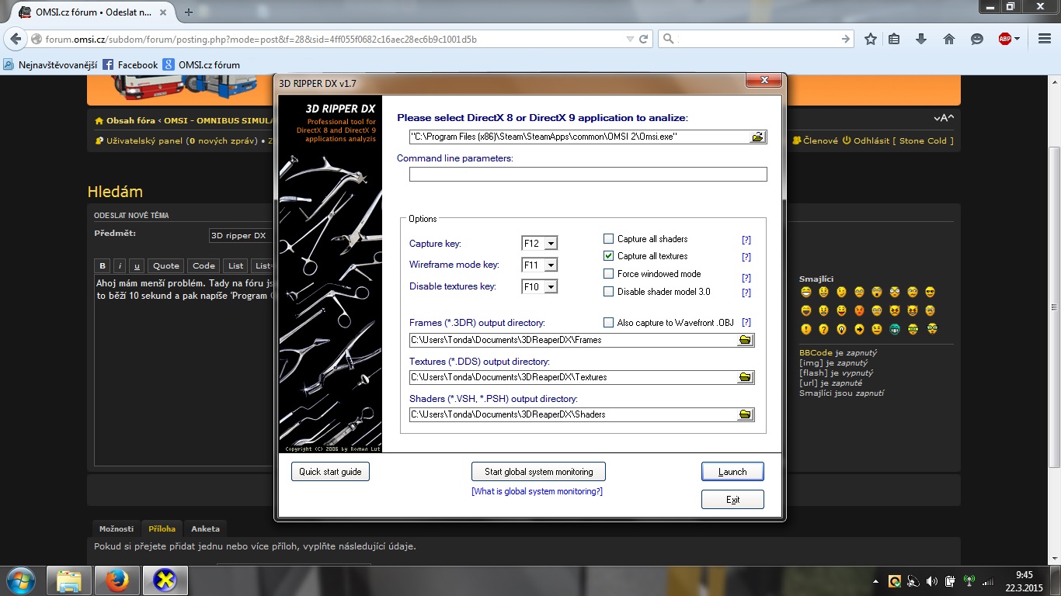Click the Adblock Plus icon in toolbar
Image resolution: width=1061 pixels, height=596 pixels.
point(1005,39)
